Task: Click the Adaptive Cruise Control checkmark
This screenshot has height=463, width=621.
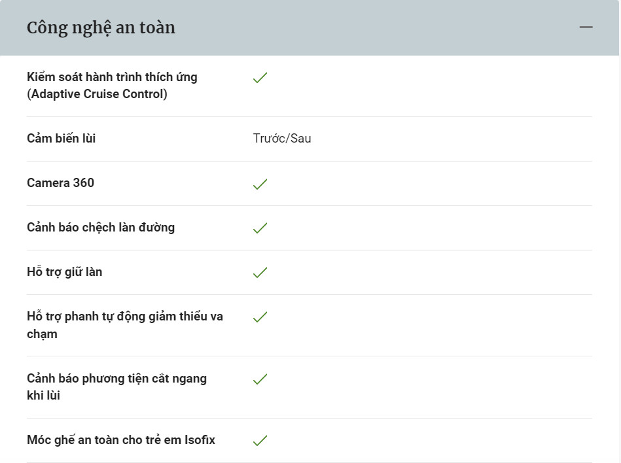Action: 260,78
